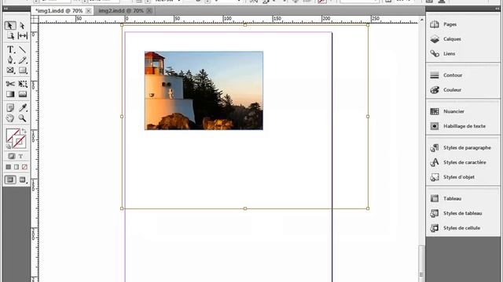Viewport: 503px width, 282px height.
Task: Click the vertical scrollbar thumb
Action: pos(421,262)
